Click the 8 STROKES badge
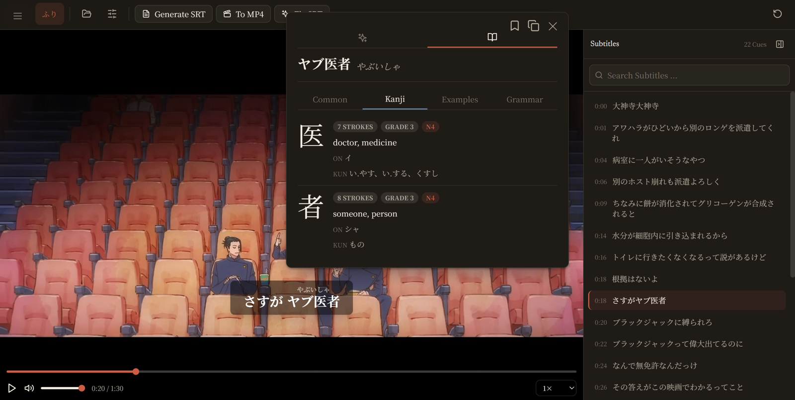The height and width of the screenshot is (400, 795). 355,198
